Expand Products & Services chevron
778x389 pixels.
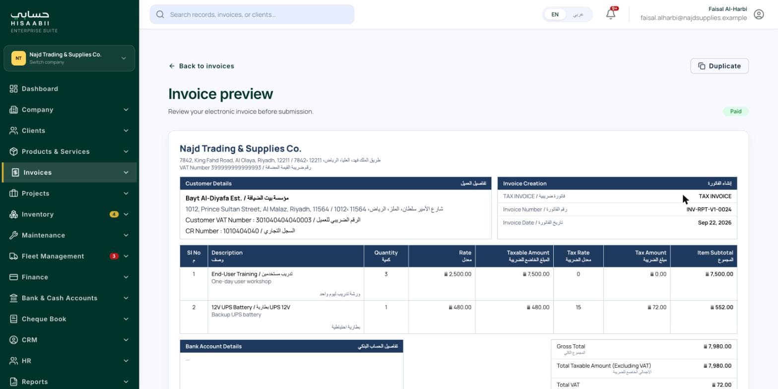(126, 151)
